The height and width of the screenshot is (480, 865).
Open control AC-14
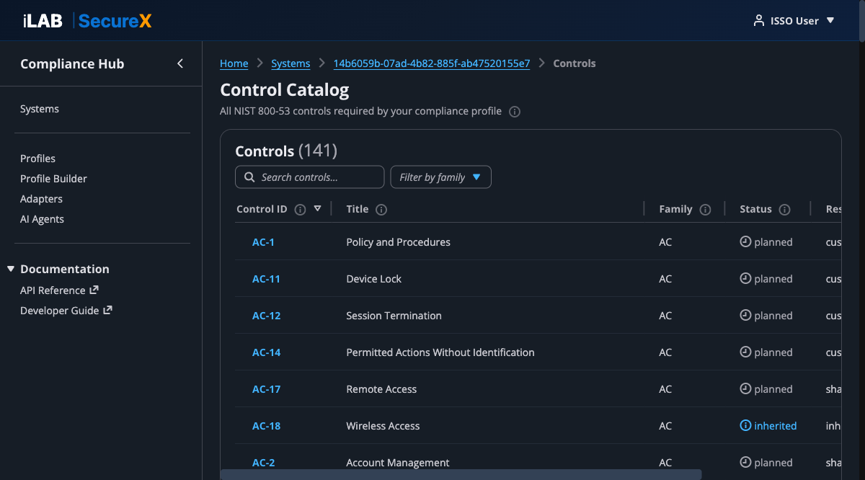266,352
